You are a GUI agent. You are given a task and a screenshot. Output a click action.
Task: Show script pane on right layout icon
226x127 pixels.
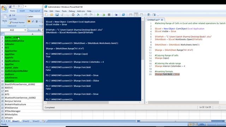click(136, 15)
